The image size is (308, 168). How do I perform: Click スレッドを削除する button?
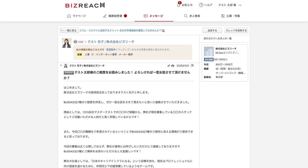(236, 30)
